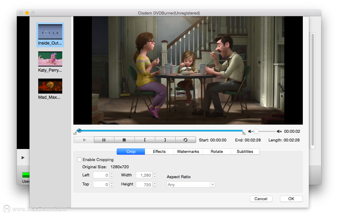Set trim end with the right bracket button
The height and width of the screenshot is (214, 338).
pyautogui.click(x=165, y=140)
